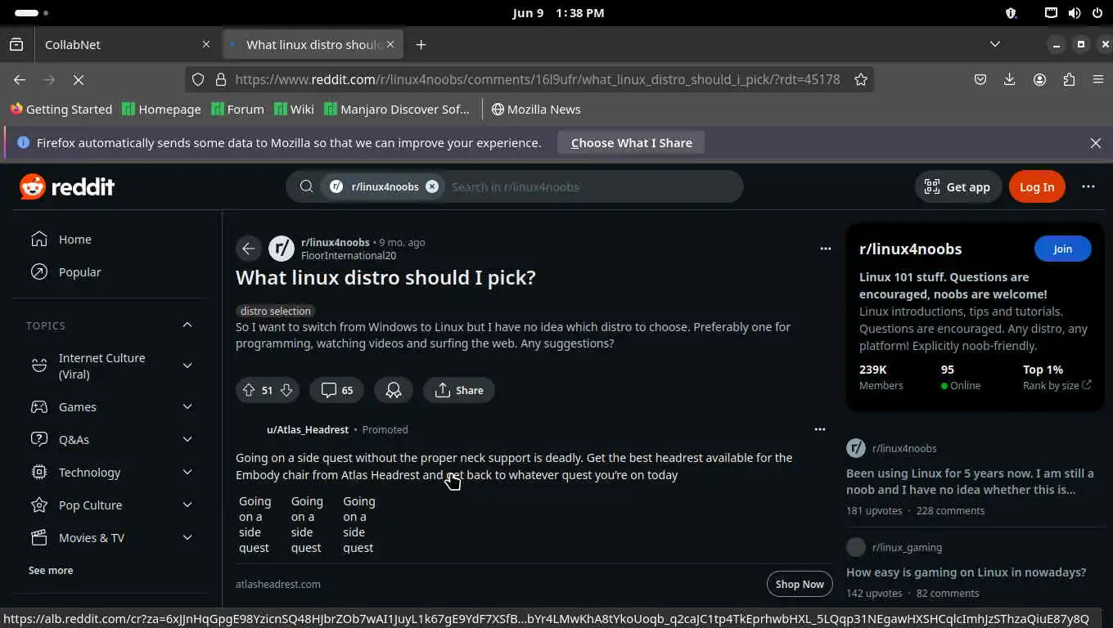Bookmark this page with star icon
The height and width of the screenshot is (628, 1113).
click(x=861, y=79)
